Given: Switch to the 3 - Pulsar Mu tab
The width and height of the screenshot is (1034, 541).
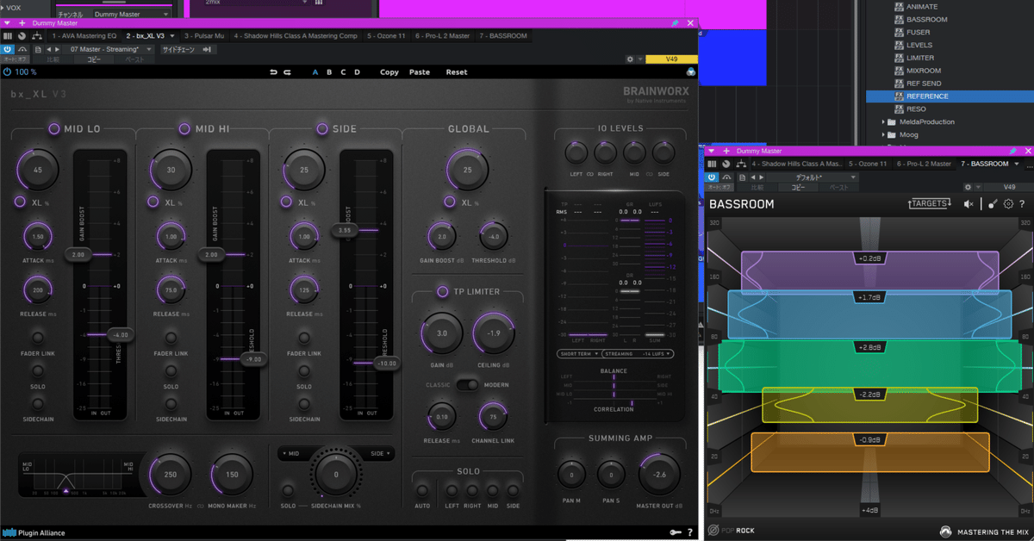Looking at the screenshot, I should [x=203, y=36].
